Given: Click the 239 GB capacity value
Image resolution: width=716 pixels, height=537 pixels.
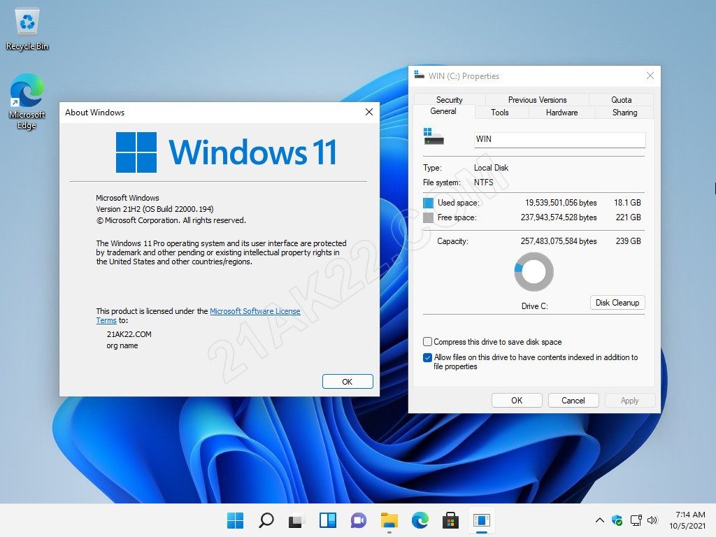Looking at the screenshot, I should pos(629,241).
